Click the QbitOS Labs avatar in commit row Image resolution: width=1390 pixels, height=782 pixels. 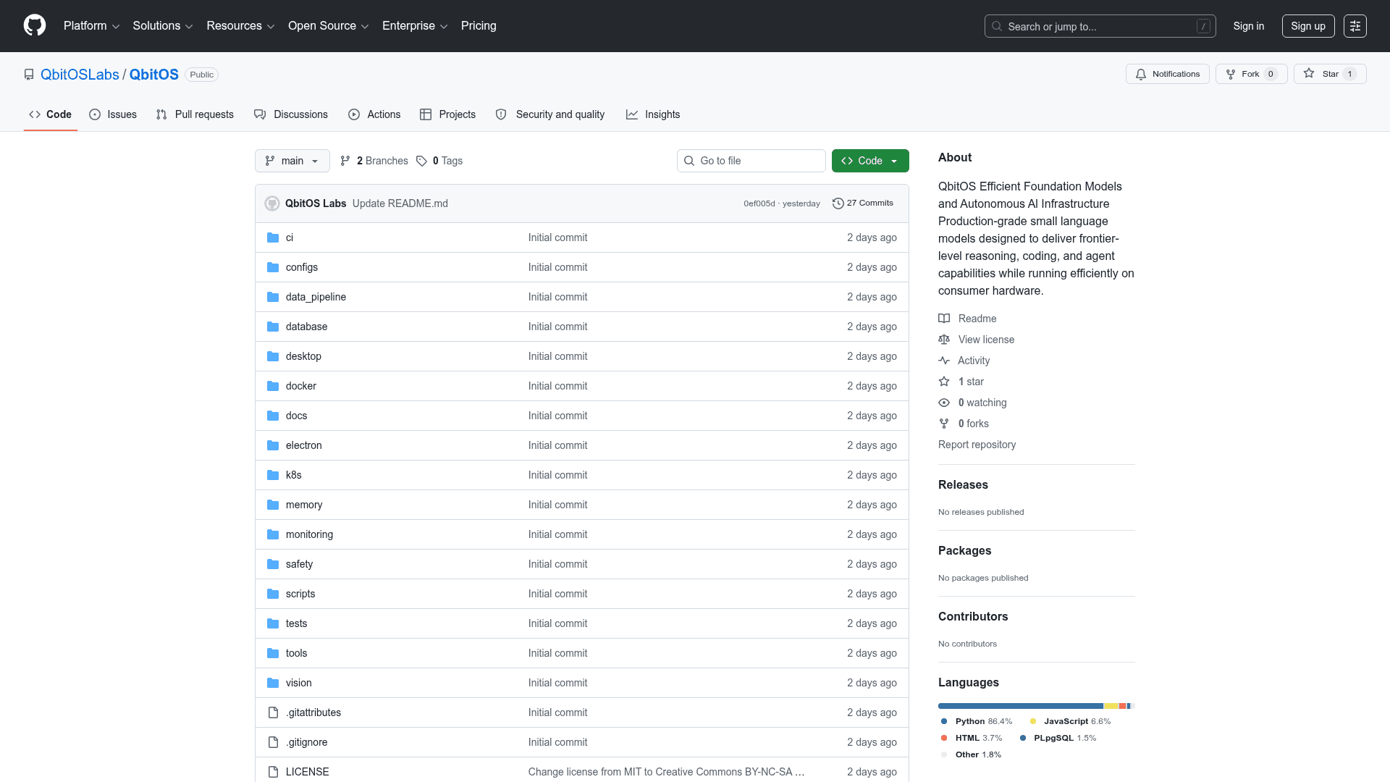click(272, 203)
